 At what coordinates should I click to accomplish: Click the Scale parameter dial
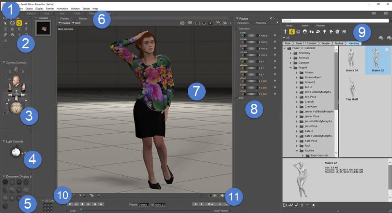251,36
